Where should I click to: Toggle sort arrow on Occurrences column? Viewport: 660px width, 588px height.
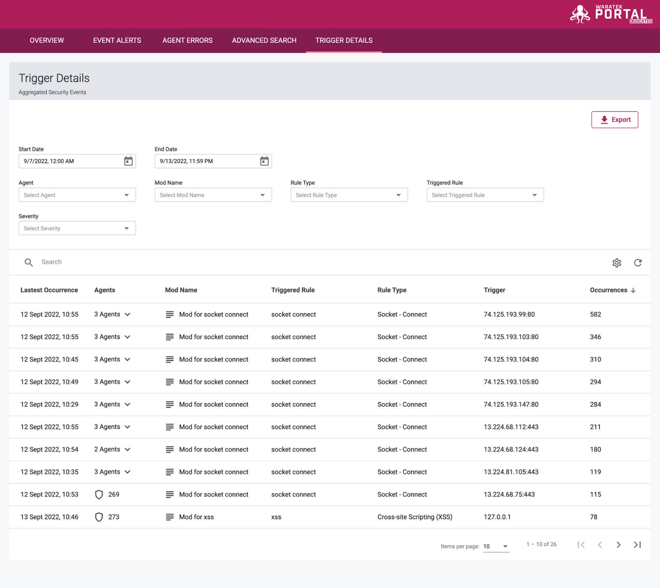[x=633, y=290]
